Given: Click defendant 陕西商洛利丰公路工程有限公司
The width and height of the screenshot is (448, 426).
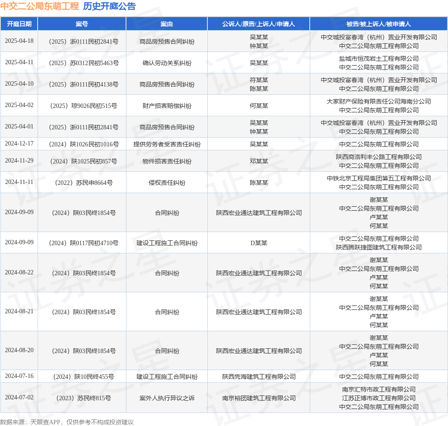Looking at the screenshot, I should (378, 157).
